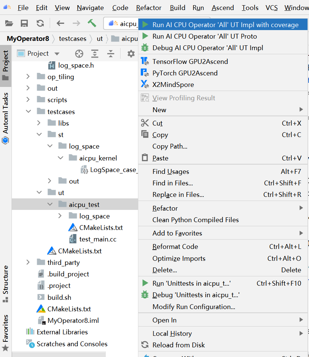309x357 pixels.
Task: Open Project panel settings gear
Action: click(x=131, y=54)
